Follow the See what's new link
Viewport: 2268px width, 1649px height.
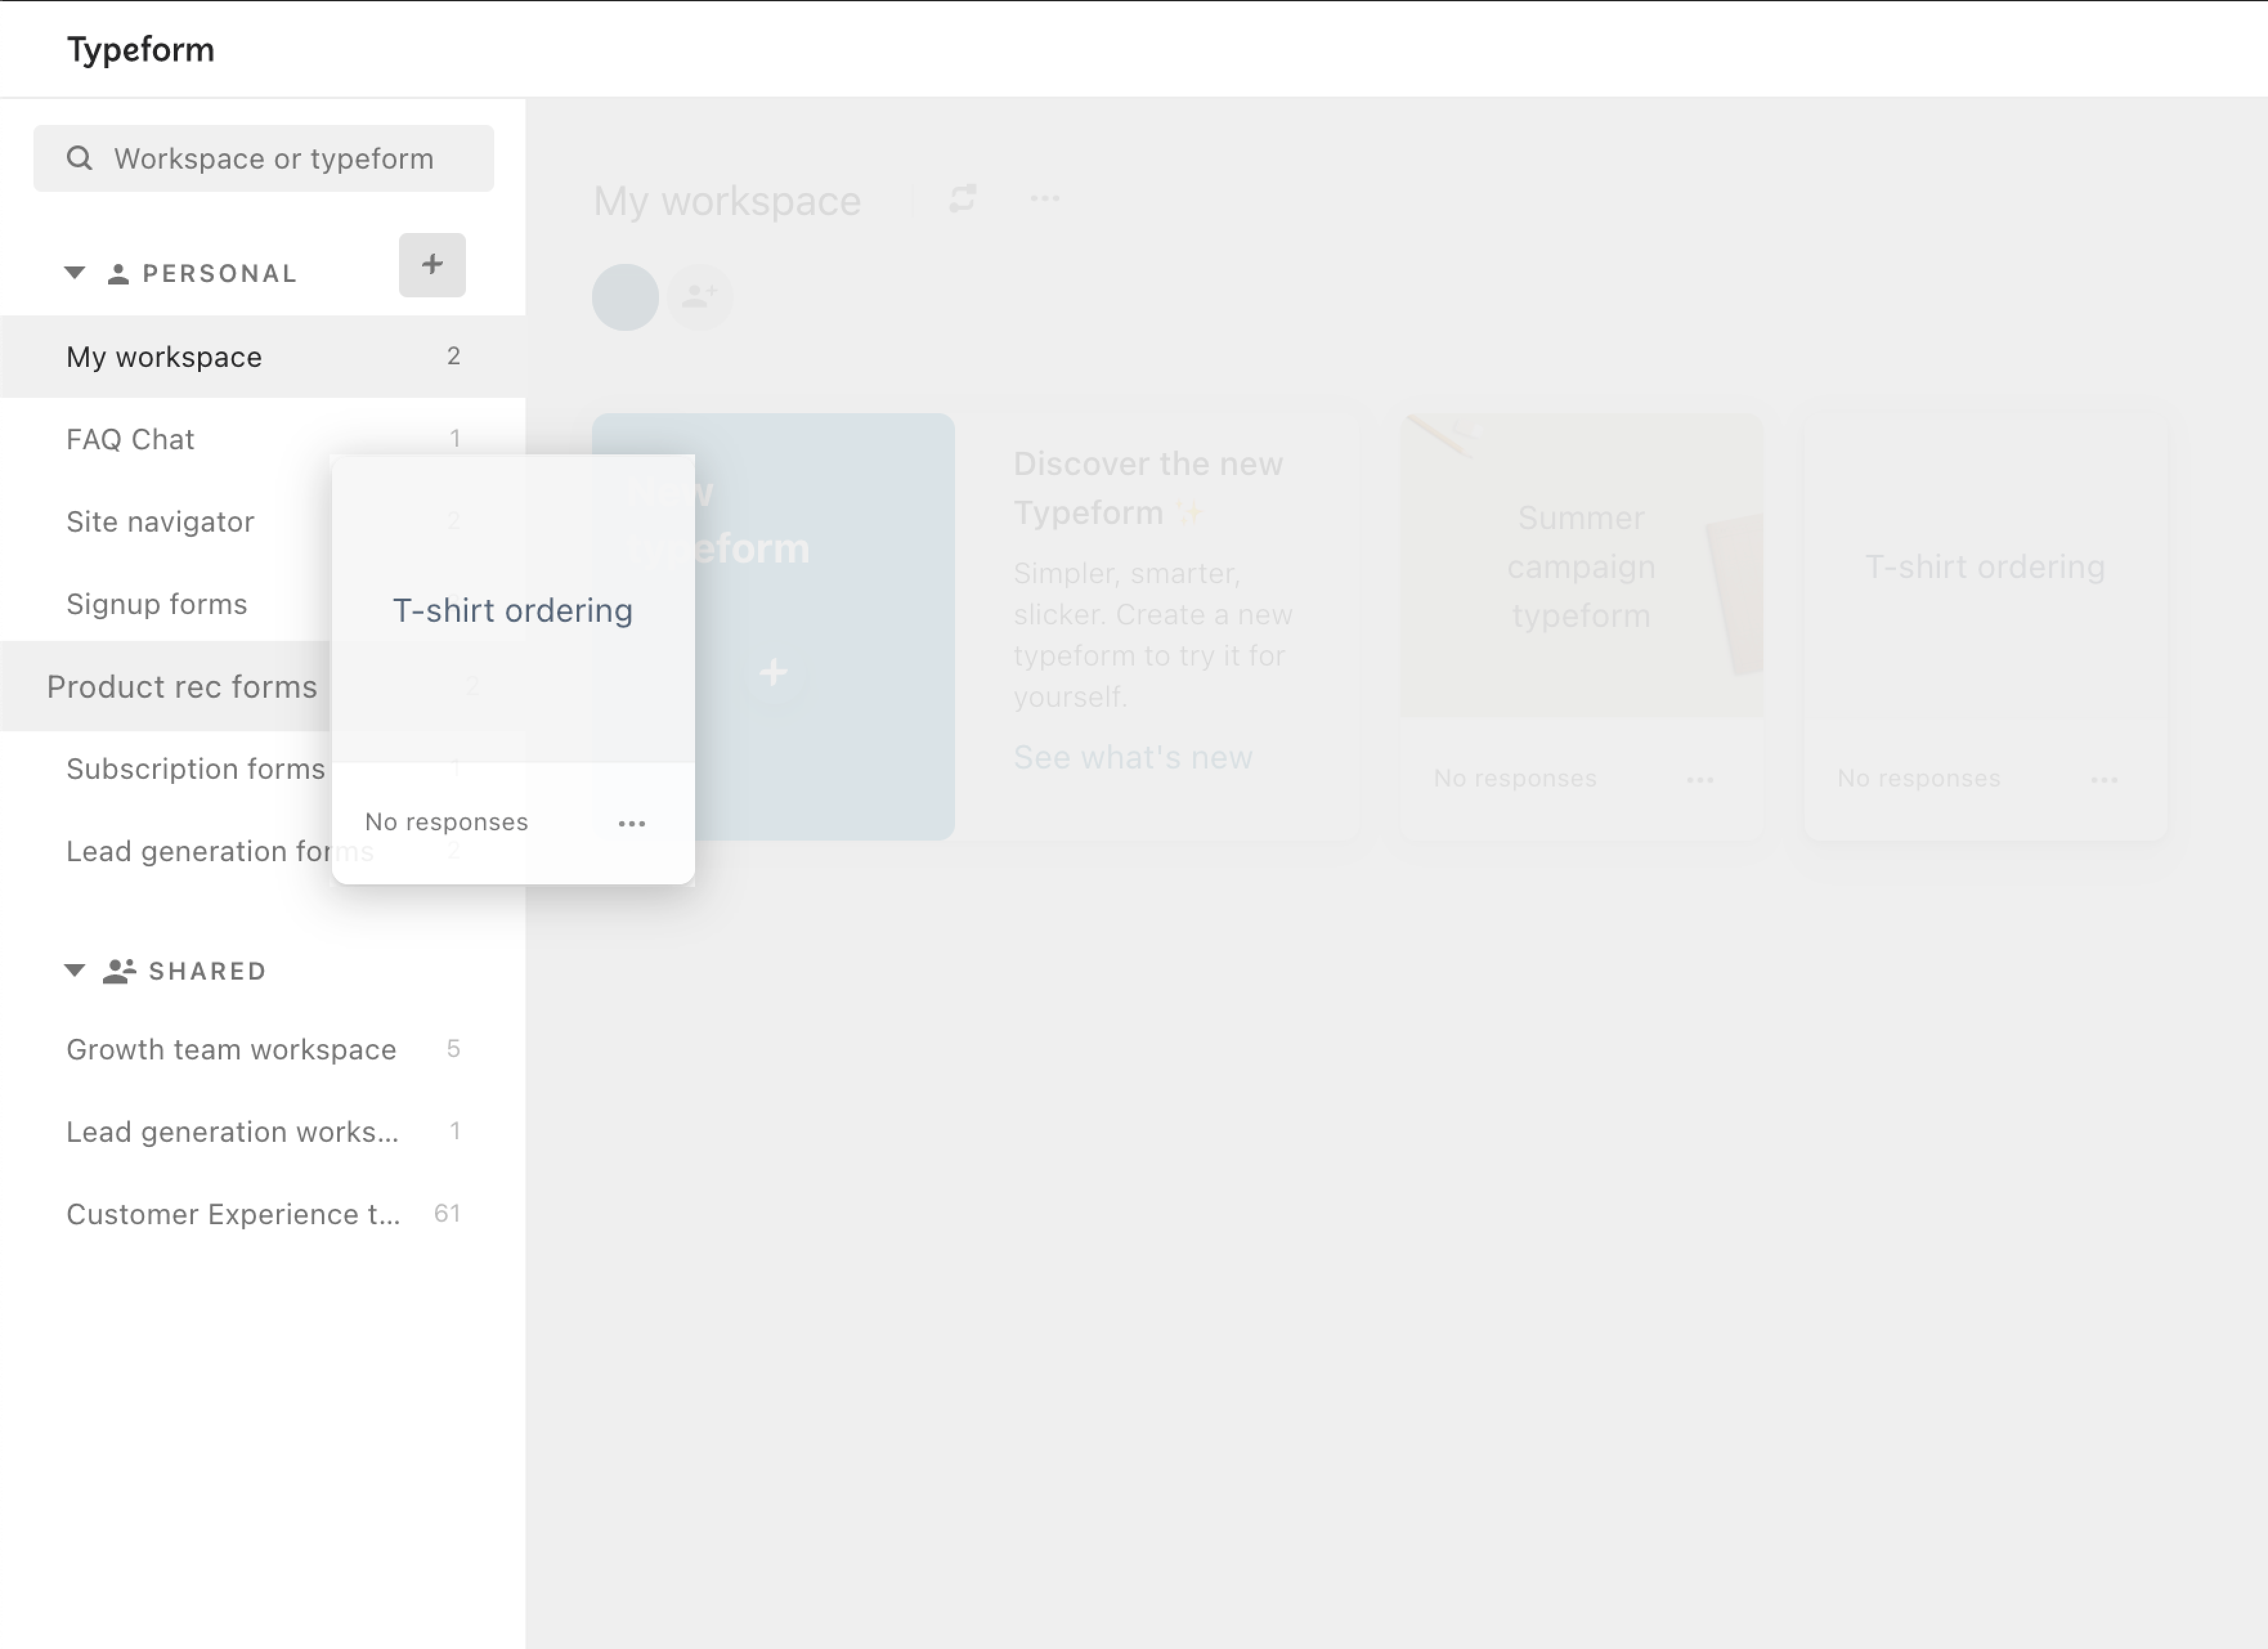[1132, 757]
